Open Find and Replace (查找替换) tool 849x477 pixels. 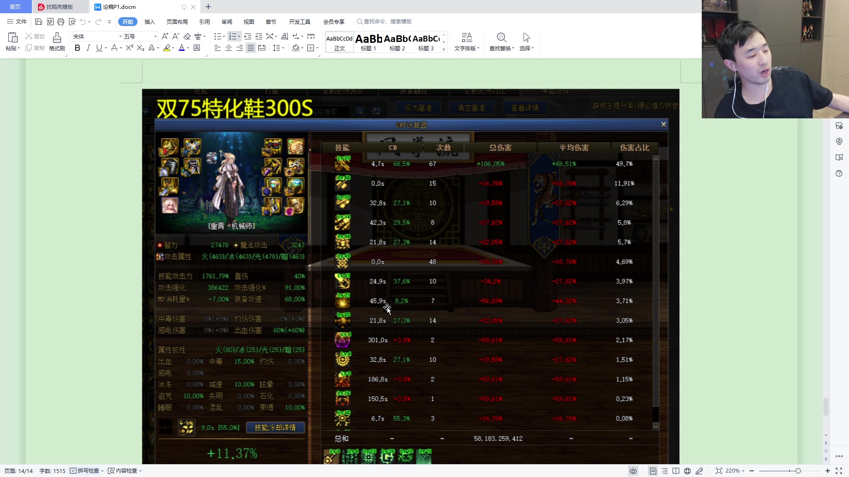pos(501,41)
